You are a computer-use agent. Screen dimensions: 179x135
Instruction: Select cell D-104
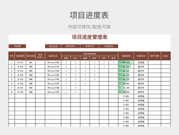tap(20, 75)
